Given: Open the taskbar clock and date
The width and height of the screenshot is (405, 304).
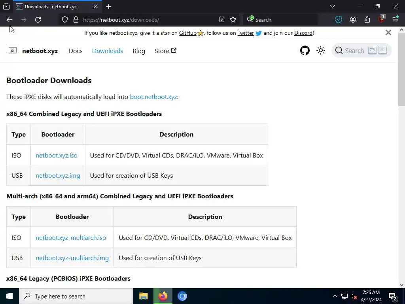Looking at the screenshot, I should coord(371,296).
